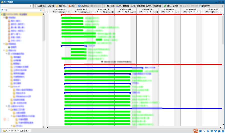225x133 pixels.
Task: Click the tree hierarchy icon above the tree
Action: [x=6, y=10]
